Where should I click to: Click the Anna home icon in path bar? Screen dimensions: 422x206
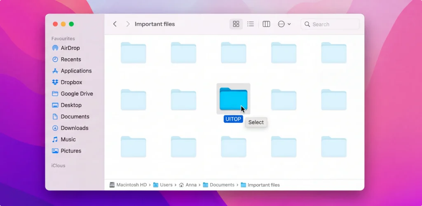[x=181, y=185]
